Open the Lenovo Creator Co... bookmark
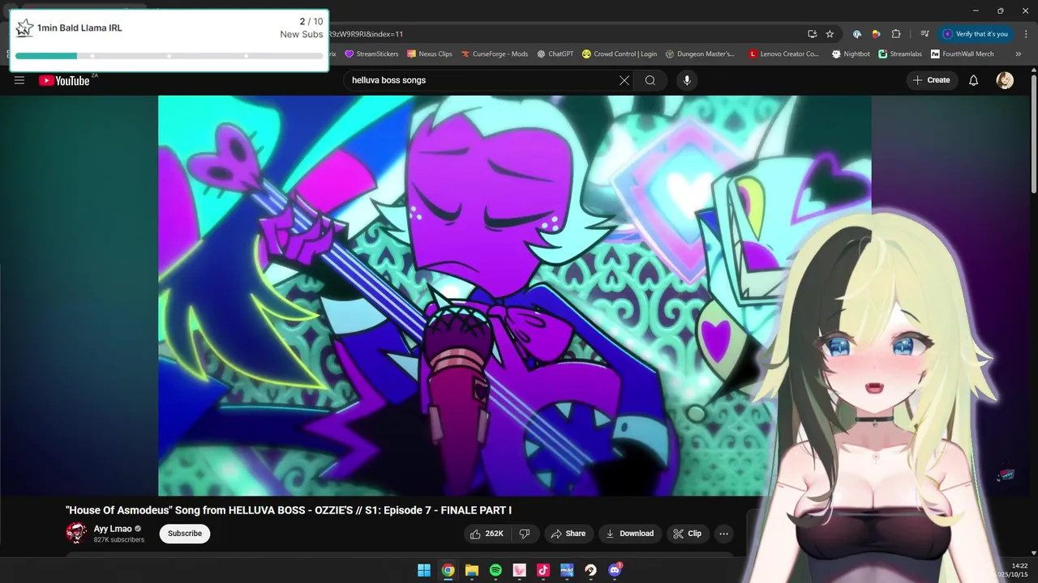1038x583 pixels. [x=784, y=54]
